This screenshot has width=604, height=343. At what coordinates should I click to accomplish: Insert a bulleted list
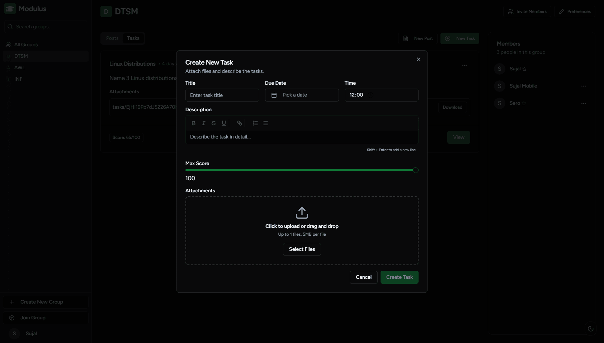click(265, 123)
